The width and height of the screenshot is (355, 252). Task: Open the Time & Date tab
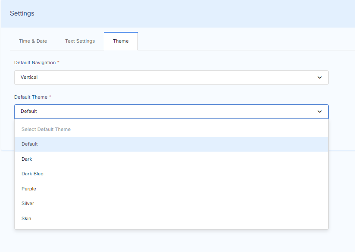(33, 41)
